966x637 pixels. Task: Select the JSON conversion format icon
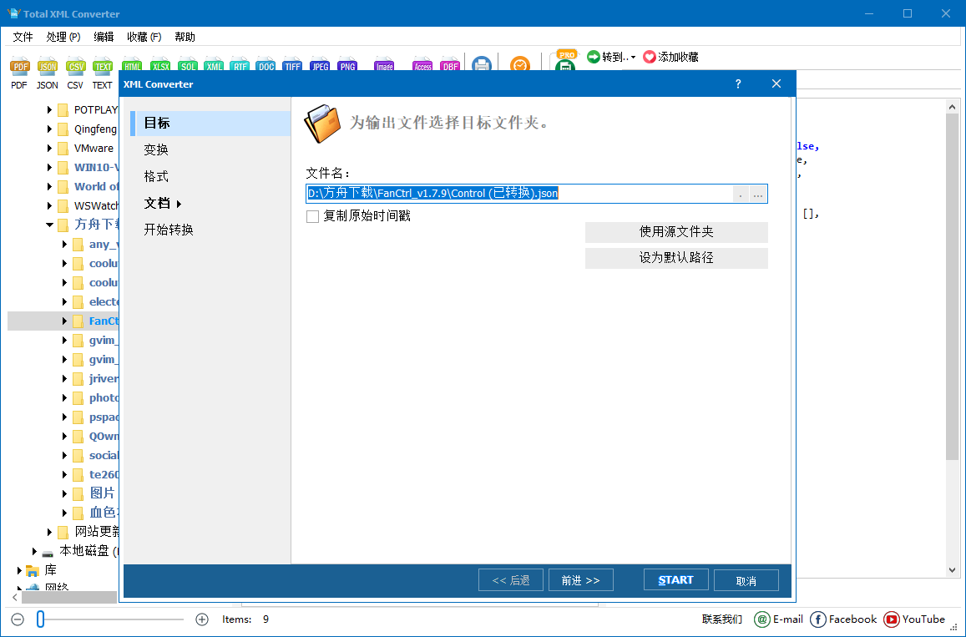[x=47, y=65]
